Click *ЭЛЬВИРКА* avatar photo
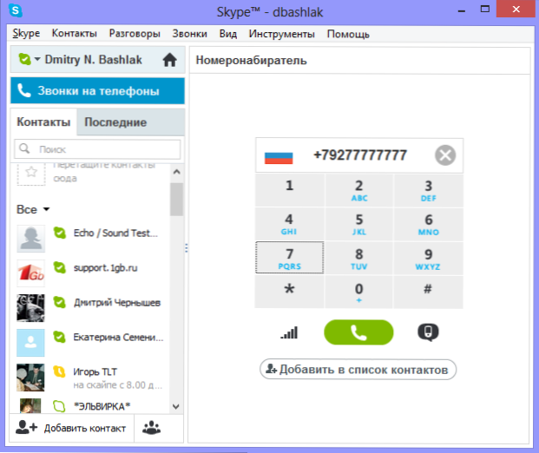Viewport: 539px width, 453px height. (x=30, y=405)
